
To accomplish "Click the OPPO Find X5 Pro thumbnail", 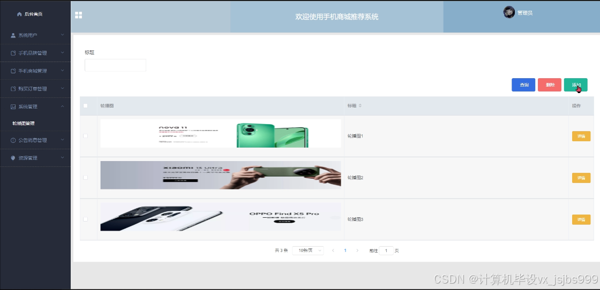I will [220, 217].
